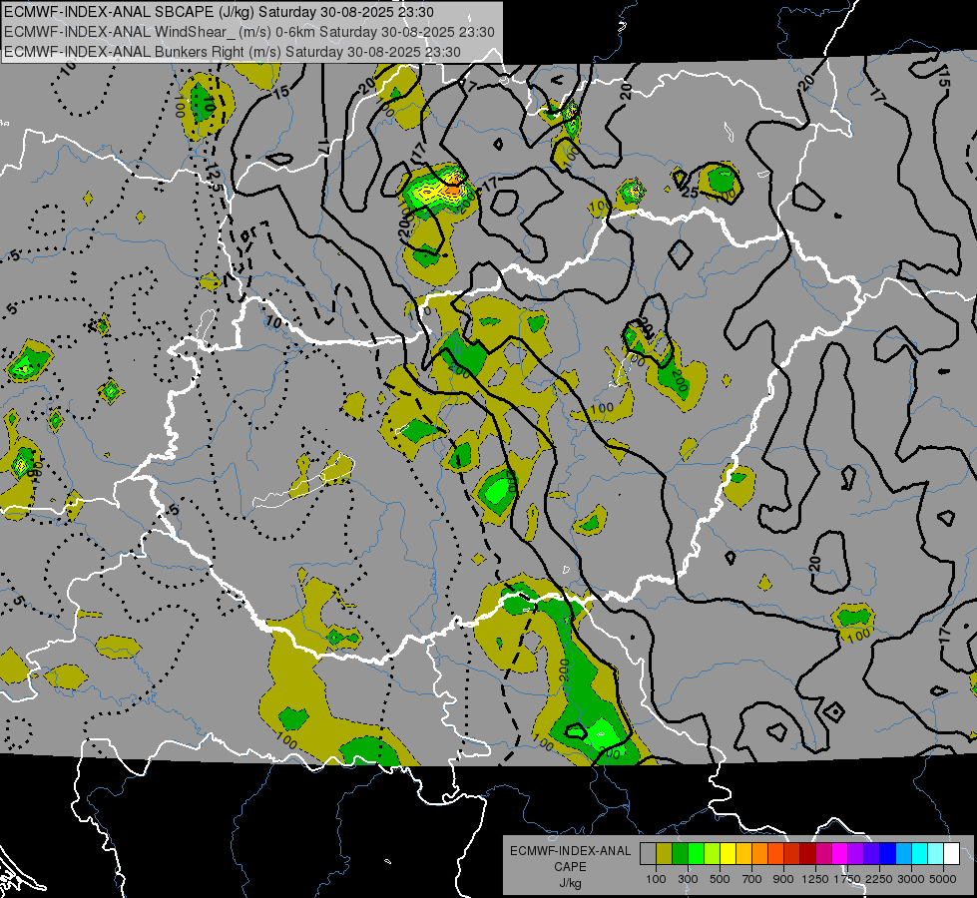Viewport: 977px width, 898px height.
Task: Select the bright green swatch in the legend
Action: tap(696, 854)
